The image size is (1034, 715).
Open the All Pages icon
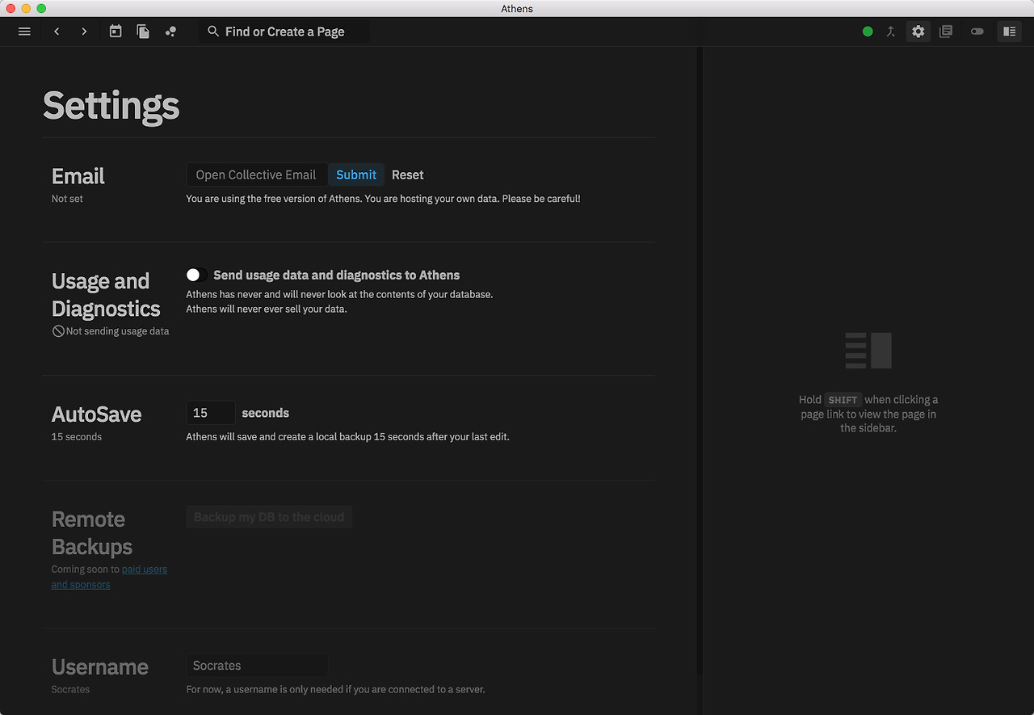pyautogui.click(x=143, y=32)
